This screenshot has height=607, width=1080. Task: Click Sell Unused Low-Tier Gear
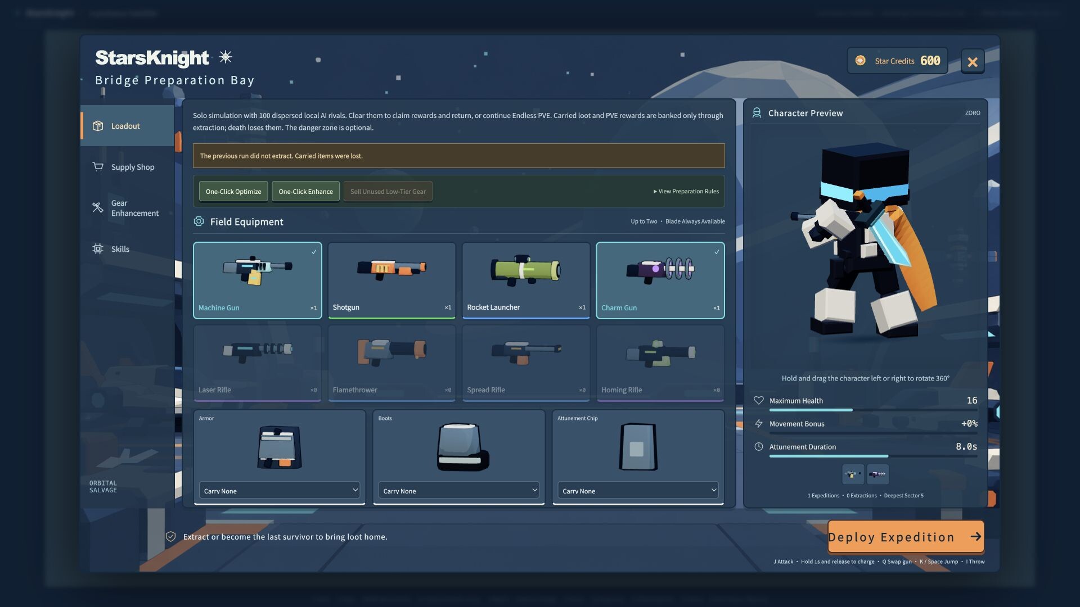click(x=388, y=192)
